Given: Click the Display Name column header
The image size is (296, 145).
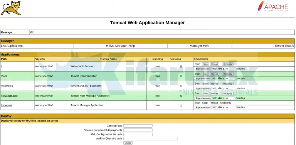Looking at the screenshot, I should click(108, 59).
